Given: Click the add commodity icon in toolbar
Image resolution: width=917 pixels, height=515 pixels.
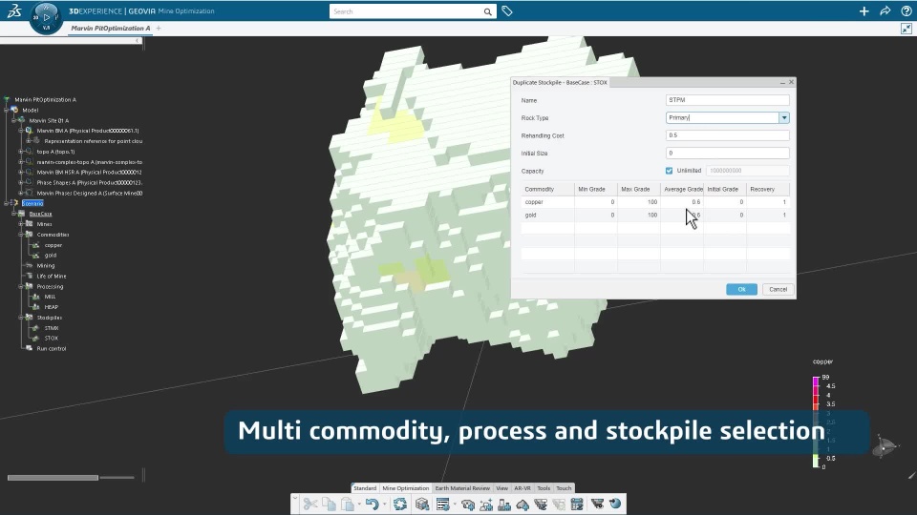Looking at the screenshot, I should click(468, 504).
